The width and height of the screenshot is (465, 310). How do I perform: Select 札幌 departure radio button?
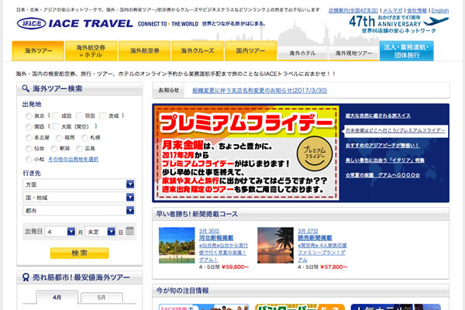[x=84, y=138]
